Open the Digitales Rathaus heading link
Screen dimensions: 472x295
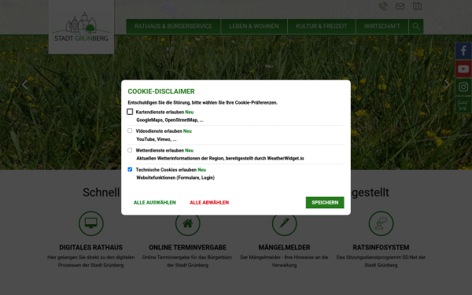click(x=91, y=248)
